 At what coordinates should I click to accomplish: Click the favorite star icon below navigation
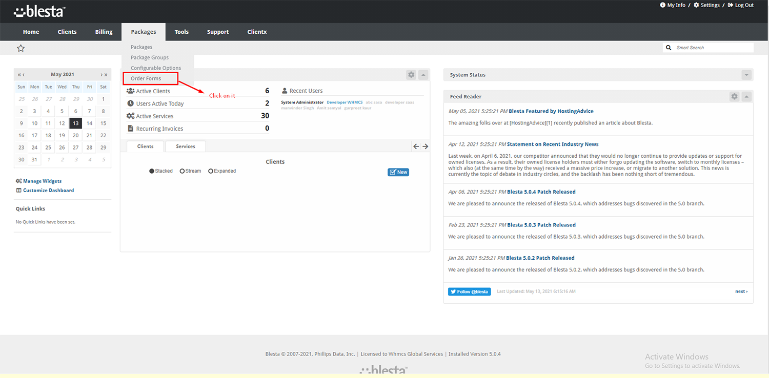coord(21,48)
